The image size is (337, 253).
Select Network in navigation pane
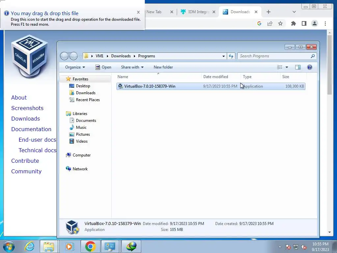tap(80, 169)
